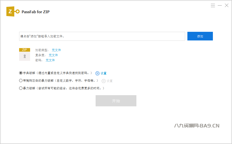
Task: Click the 复杂度 label
Action: (x=40, y=55)
